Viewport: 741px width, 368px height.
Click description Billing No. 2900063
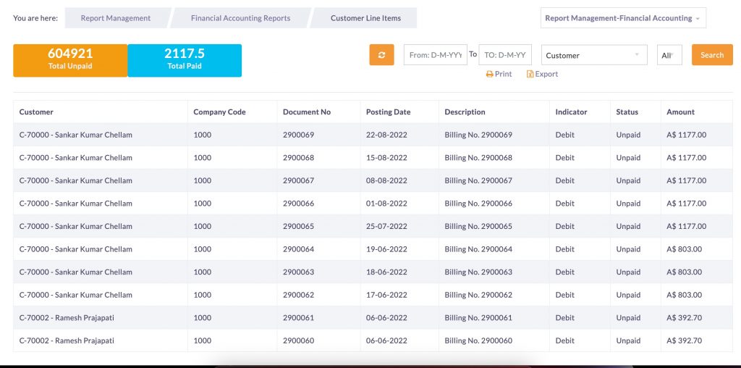478,272
